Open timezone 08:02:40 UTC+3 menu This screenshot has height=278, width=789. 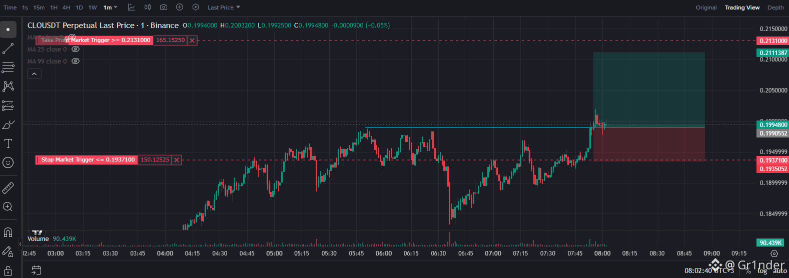point(709,270)
